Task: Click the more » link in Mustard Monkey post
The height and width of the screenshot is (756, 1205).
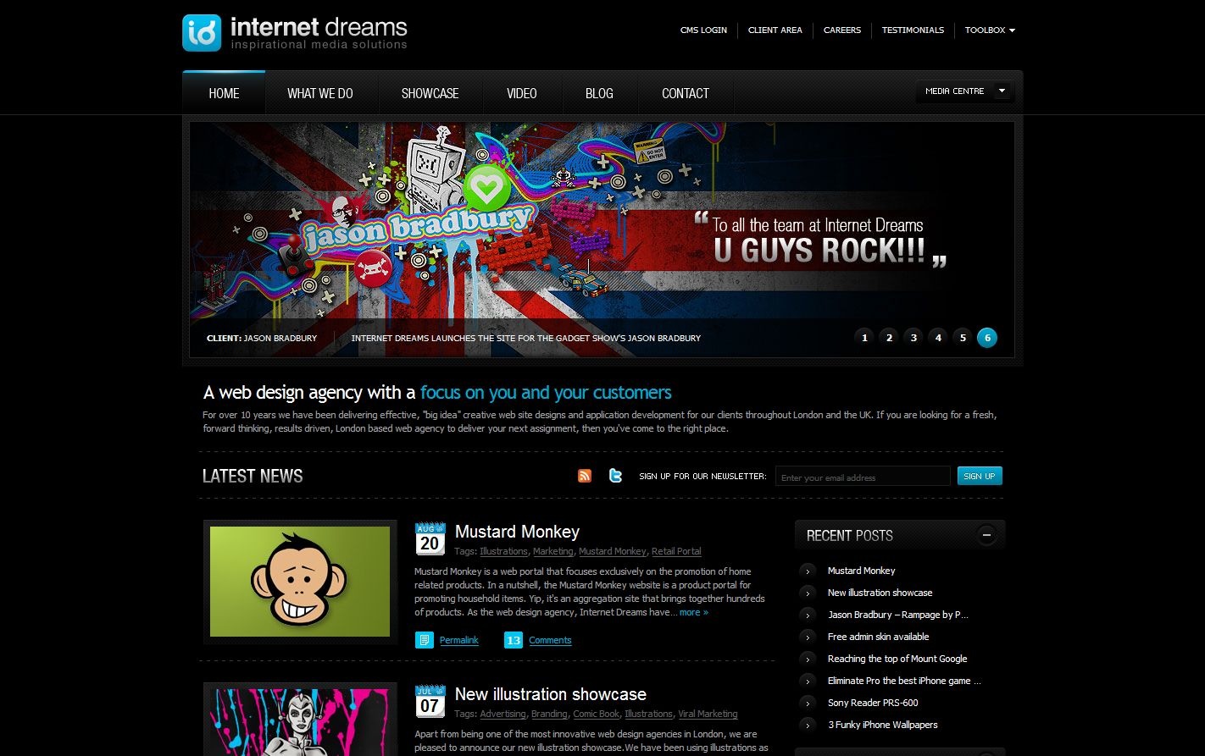Action: [x=694, y=612]
